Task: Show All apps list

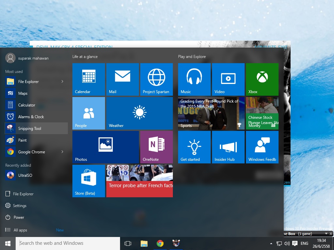Action: [16, 230]
